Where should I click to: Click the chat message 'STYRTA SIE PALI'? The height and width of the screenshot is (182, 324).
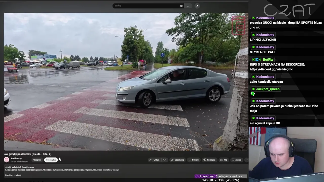click(x=262, y=52)
